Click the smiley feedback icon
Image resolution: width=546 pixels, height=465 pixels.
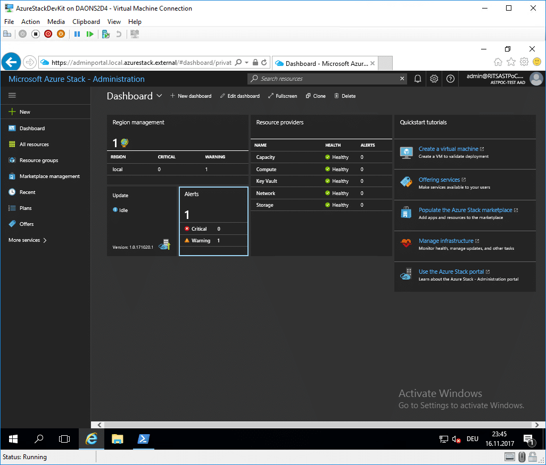pos(537,62)
